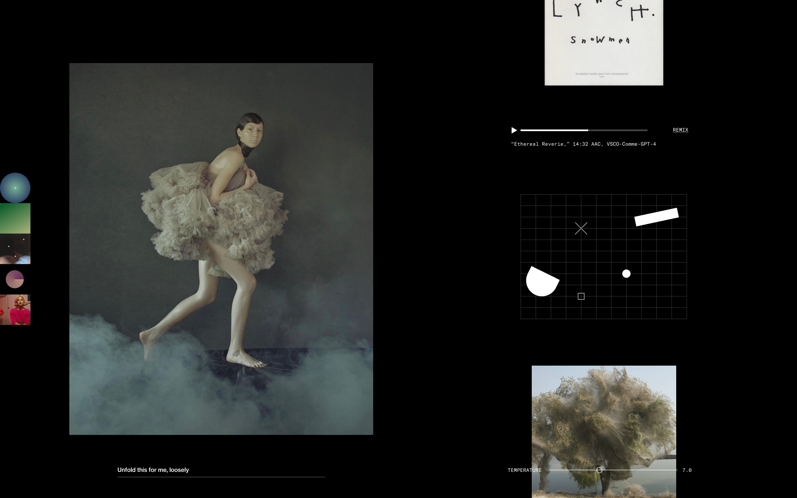The image size is (797, 498).
Task: Click the temperature value 7.0
Action: coord(687,470)
